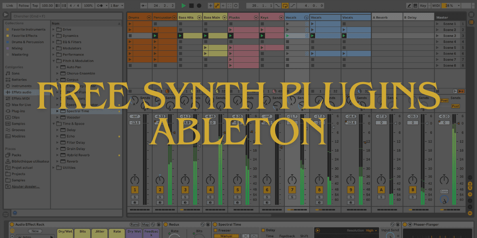Start playback with the transport Play button
The image size is (477, 238).
coord(184,6)
